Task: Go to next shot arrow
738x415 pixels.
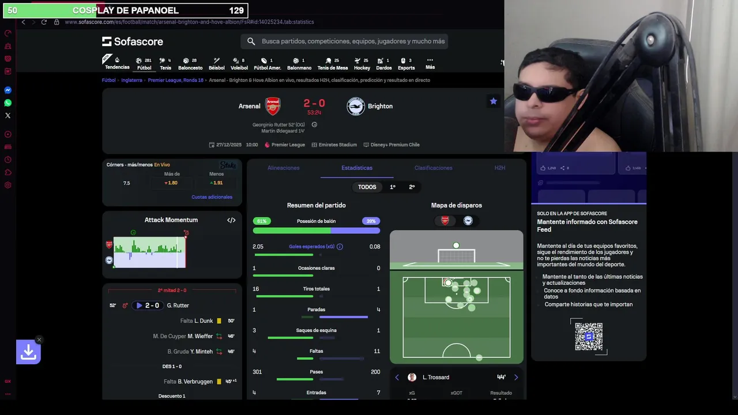Action: pos(516,378)
